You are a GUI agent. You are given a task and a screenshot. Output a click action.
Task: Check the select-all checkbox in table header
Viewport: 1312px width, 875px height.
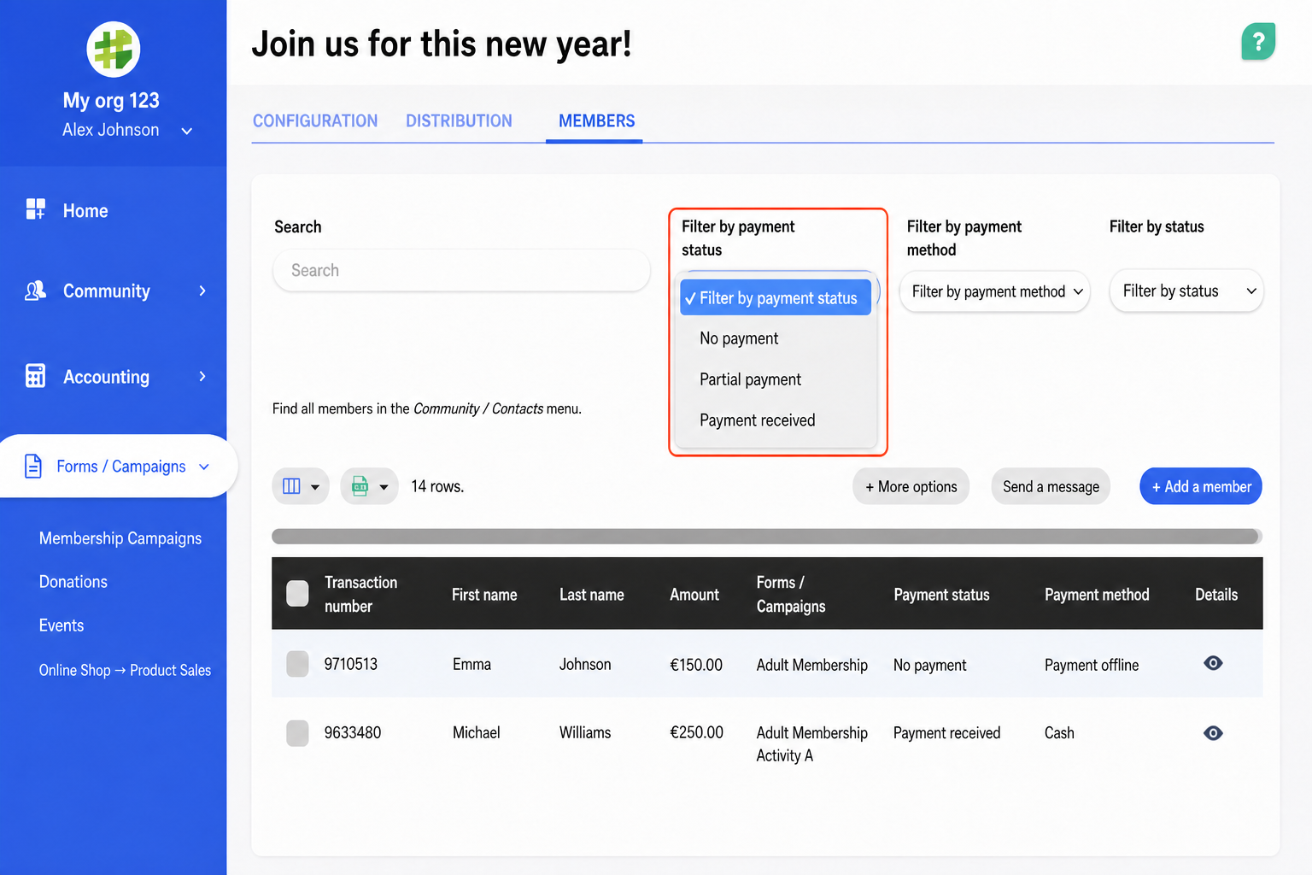coord(297,594)
